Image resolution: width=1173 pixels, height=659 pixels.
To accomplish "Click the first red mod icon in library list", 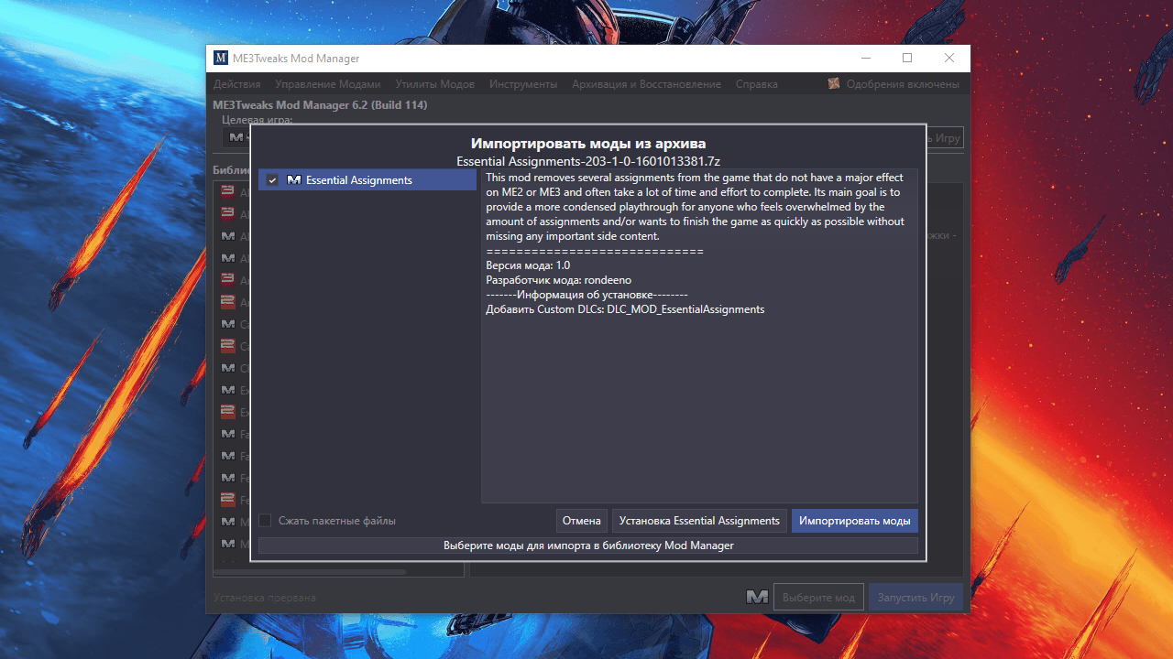I will 228,191.
